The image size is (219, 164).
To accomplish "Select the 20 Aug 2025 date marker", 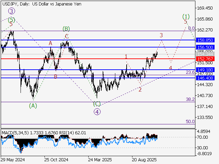I will pos(144,160).
